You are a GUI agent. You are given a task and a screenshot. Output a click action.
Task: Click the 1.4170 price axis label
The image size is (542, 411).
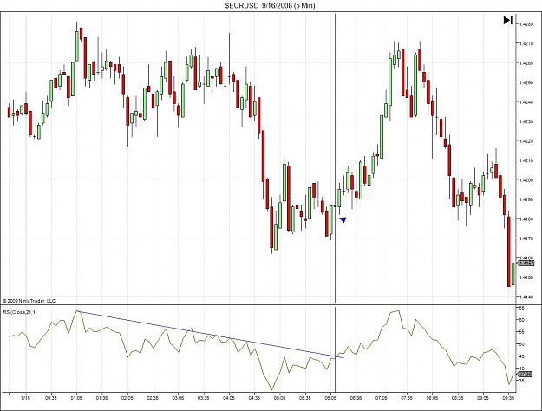[526, 238]
